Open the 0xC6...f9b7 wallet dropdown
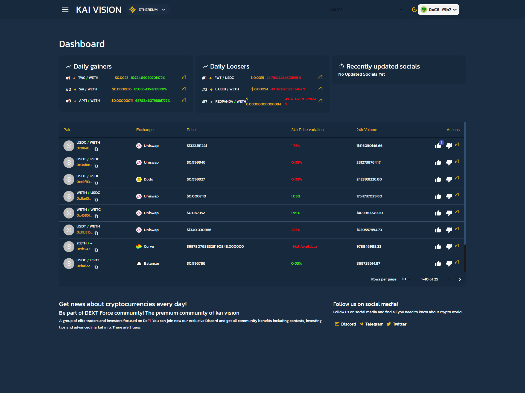Image resolution: width=525 pixels, height=393 pixels. (x=439, y=10)
